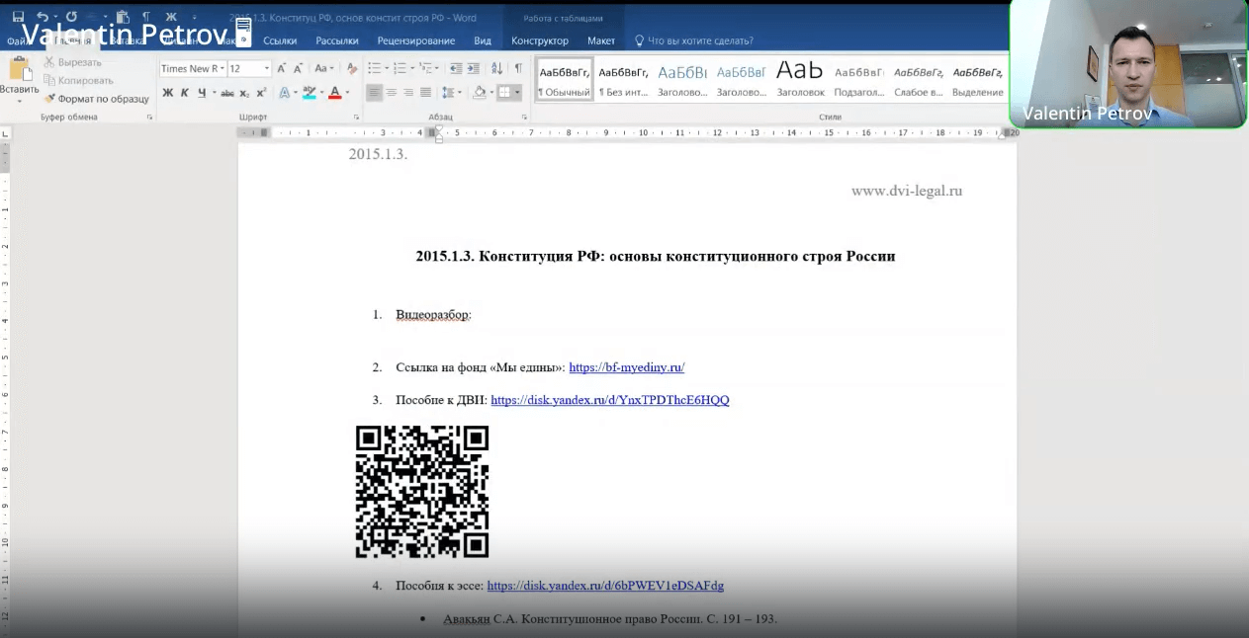This screenshot has height=638, width=1249.
Task: Decrease the font size
Action: 298,68
